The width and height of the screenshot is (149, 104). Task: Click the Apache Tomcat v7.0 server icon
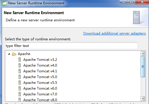click(20, 94)
